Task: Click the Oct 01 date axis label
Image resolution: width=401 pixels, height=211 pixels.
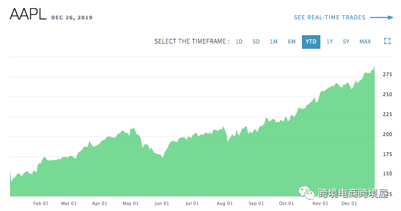Action: [287, 203]
